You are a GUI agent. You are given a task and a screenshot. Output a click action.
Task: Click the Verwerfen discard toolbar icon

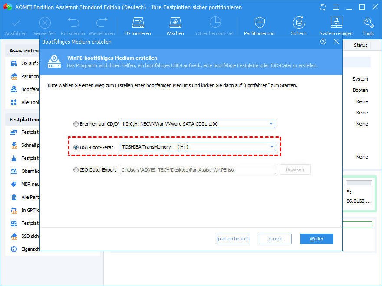[x=45, y=23]
